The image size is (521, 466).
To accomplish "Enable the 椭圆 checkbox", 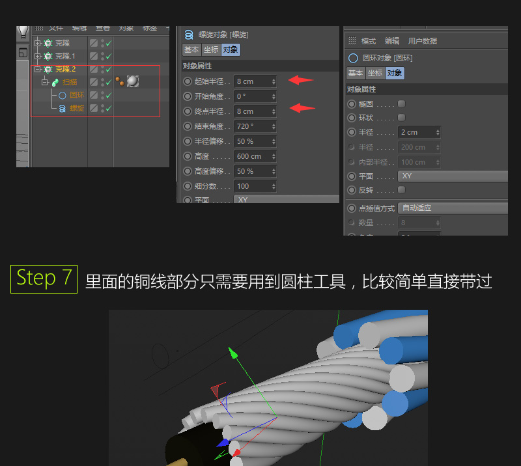I will (401, 104).
